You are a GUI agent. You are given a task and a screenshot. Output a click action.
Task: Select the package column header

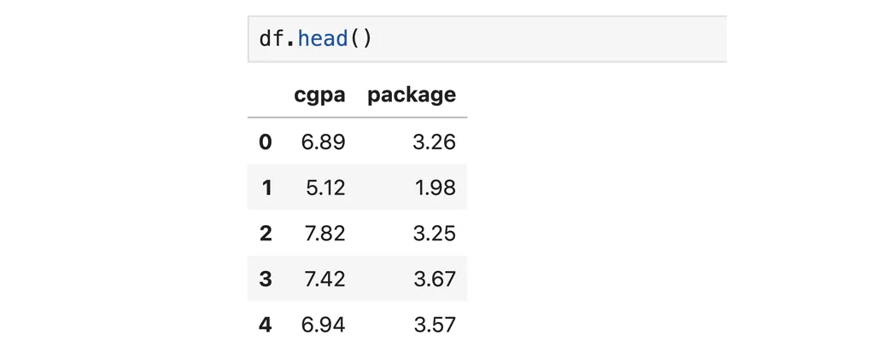412,95
